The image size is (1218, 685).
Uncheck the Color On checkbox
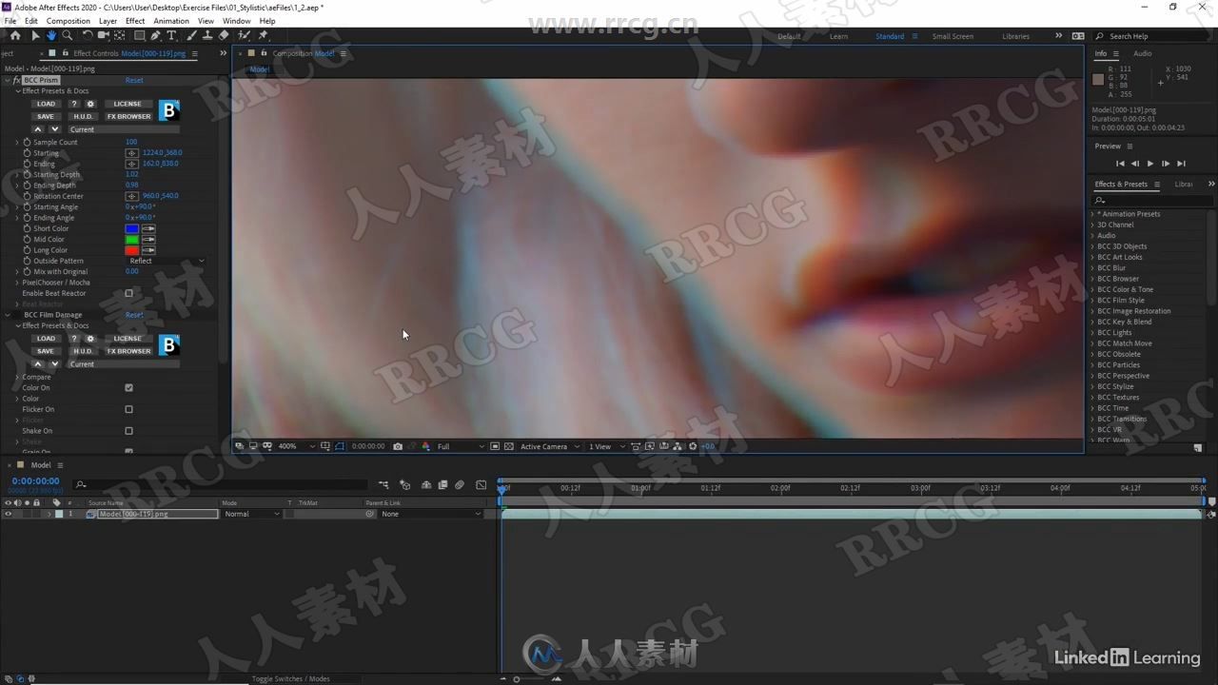128,387
